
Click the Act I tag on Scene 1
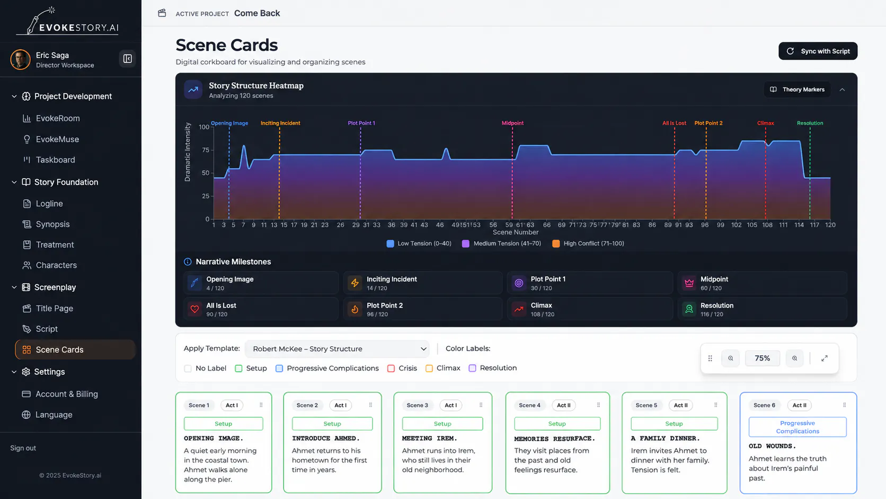point(232,405)
